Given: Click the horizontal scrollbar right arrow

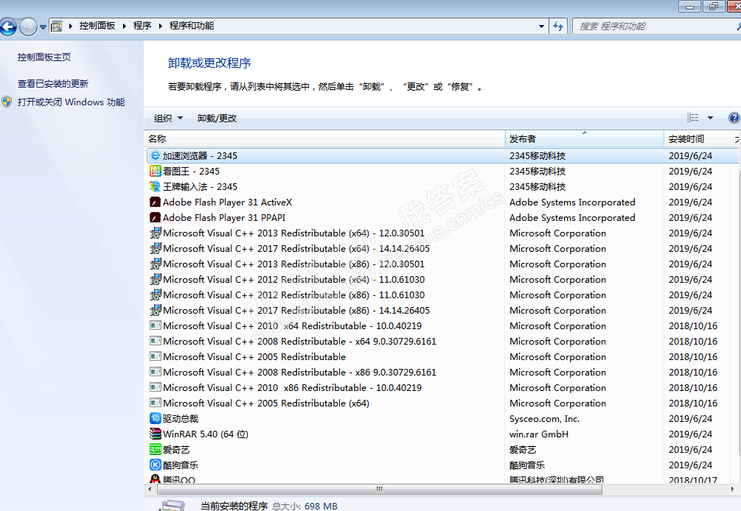Looking at the screenshot, I should [x=732, y=490].
